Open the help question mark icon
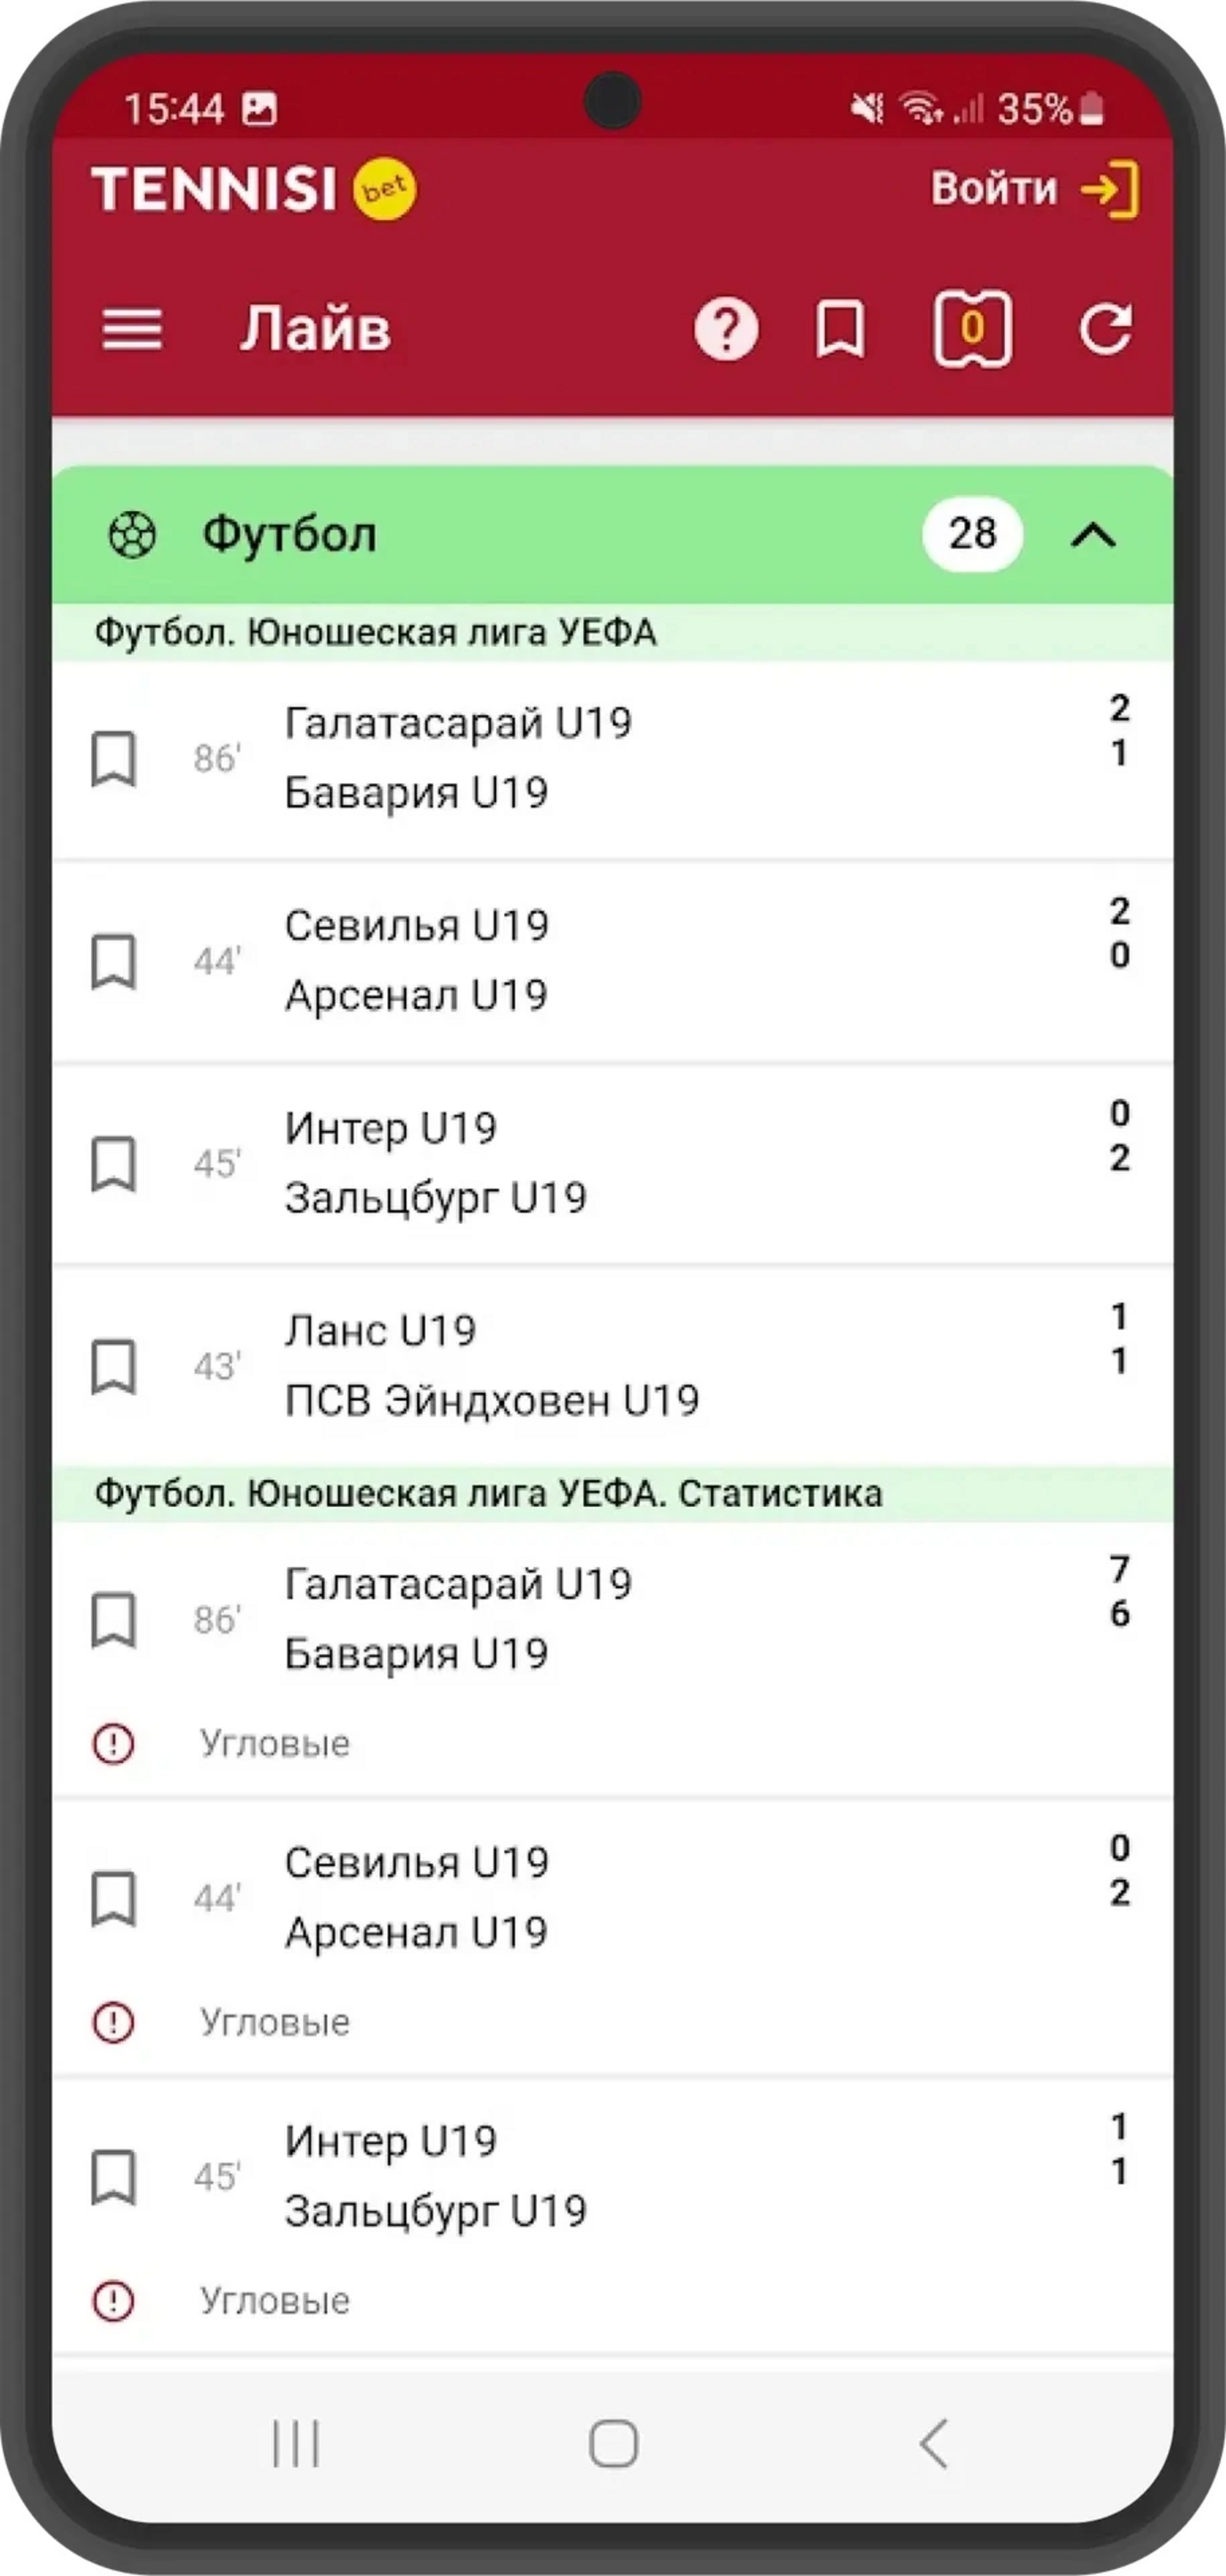1226x2576 pixels. pos(726,329)
